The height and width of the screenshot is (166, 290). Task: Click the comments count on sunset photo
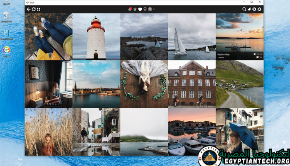coord(259,58)
